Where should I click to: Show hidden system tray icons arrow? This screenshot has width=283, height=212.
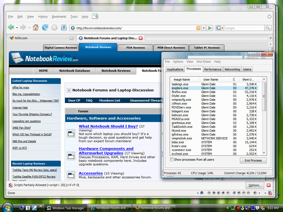[228, 208]
